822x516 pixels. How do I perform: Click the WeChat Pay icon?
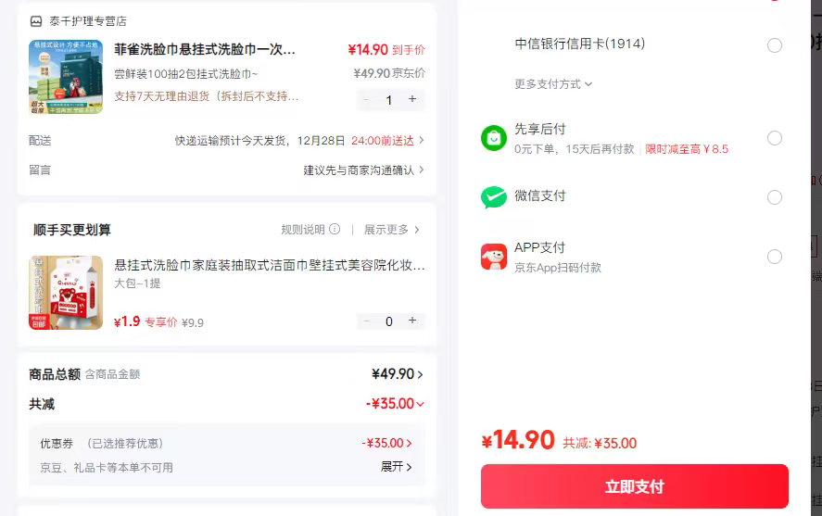click(x=494, y=197)
